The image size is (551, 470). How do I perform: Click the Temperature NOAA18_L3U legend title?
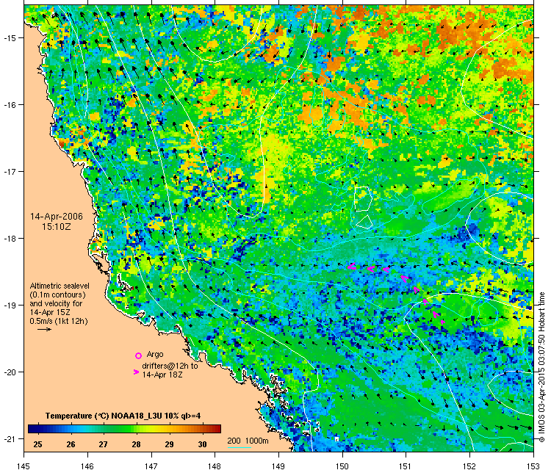pyautogui.click(x=123, y=416)
